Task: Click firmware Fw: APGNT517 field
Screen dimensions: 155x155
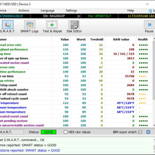Action: coord(100,16)
